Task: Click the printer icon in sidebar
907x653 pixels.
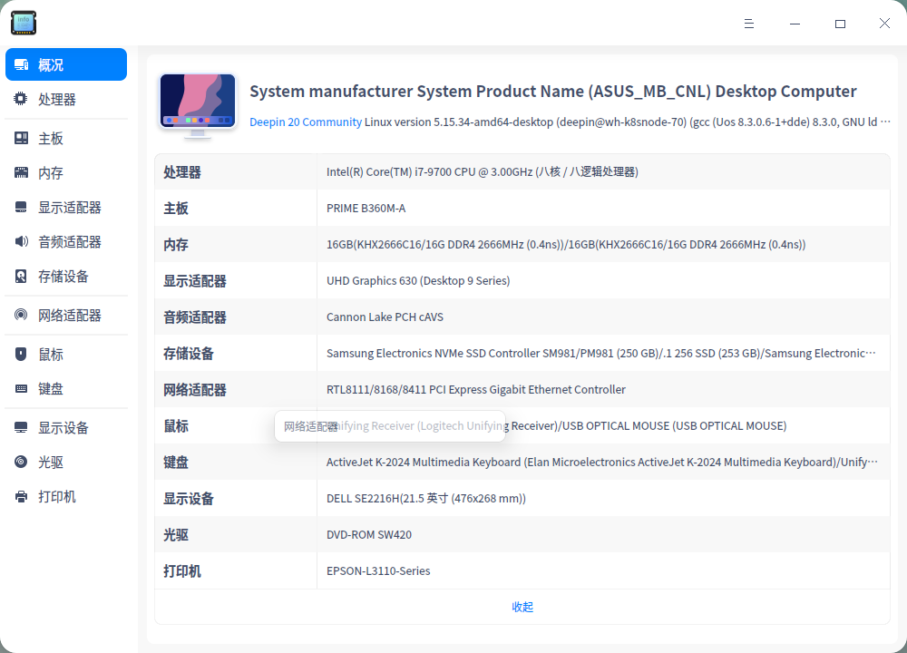Action: coord(22,496)
